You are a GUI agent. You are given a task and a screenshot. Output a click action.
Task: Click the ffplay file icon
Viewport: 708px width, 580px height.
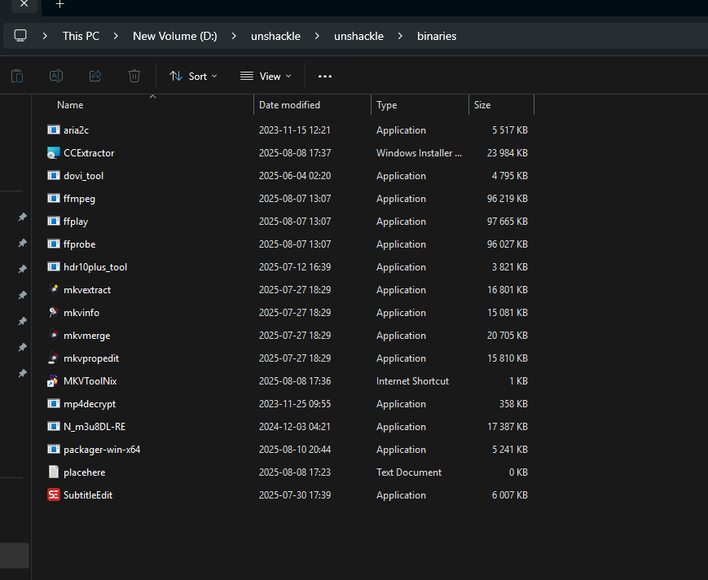(x=54, y=222)
